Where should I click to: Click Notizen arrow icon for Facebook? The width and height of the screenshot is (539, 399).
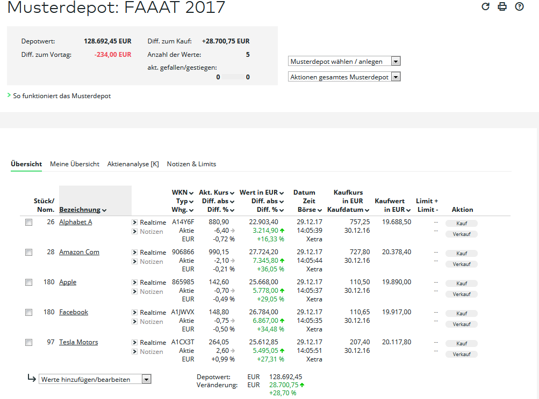[135, 321]
